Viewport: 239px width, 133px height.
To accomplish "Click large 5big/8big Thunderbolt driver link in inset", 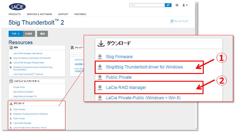I will (144, 67).
